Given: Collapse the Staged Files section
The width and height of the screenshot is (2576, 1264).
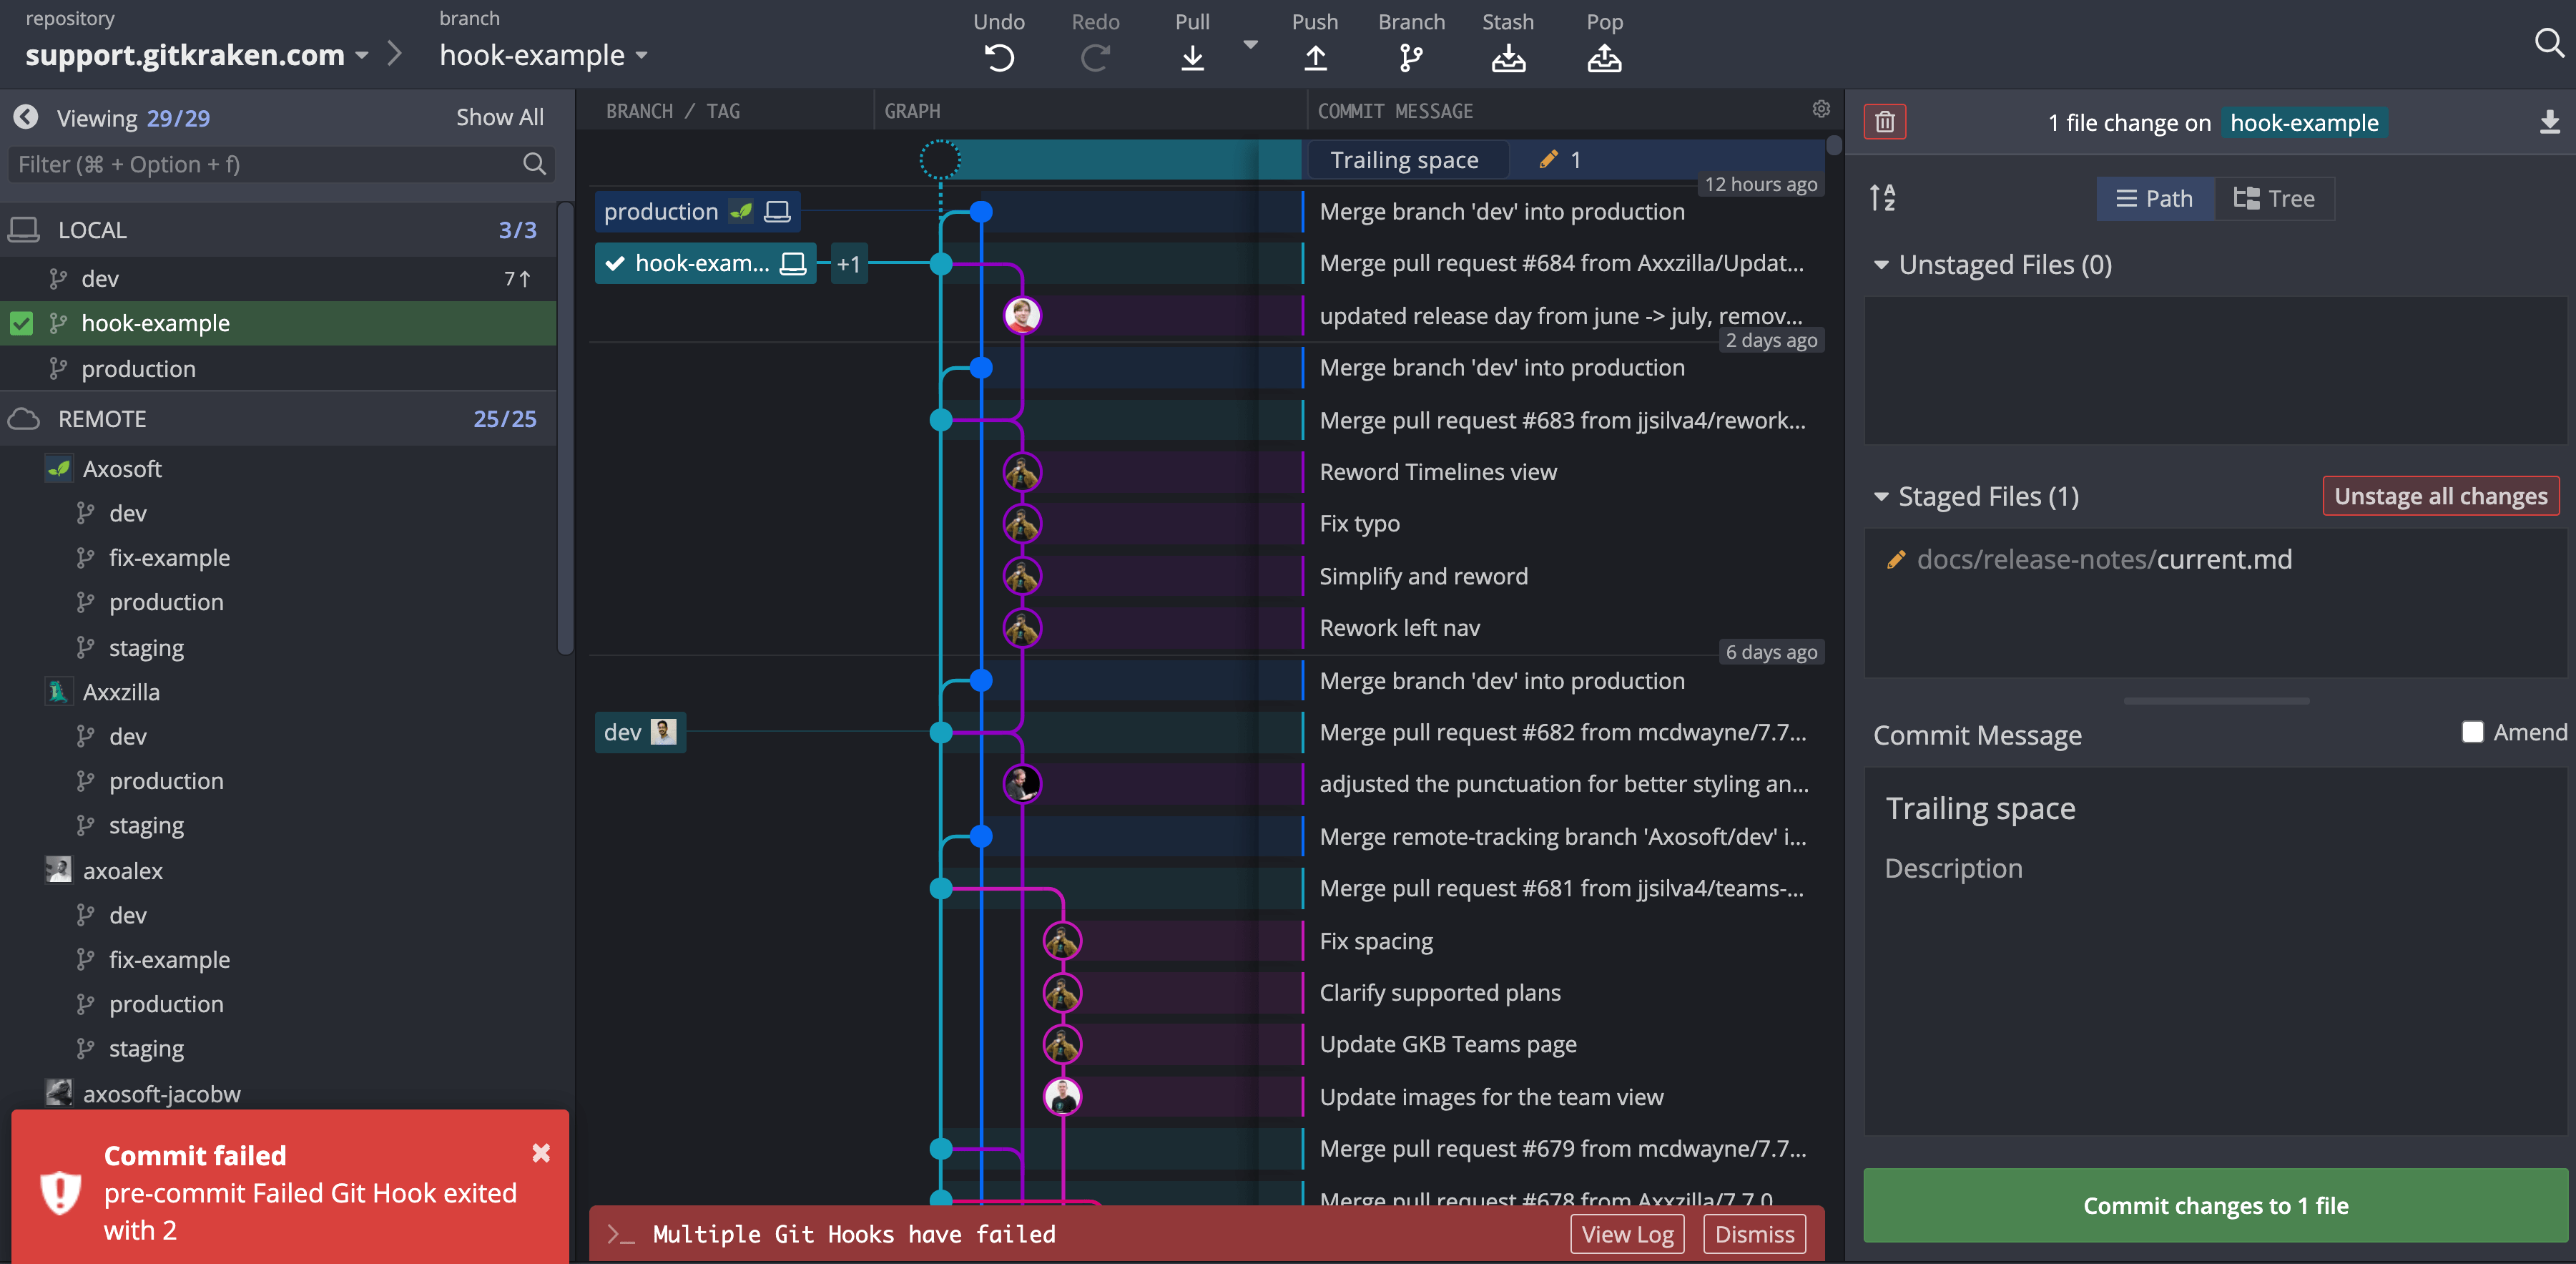Looking at the screenshot, I should pyautogui.click(x=1882, y=496).
